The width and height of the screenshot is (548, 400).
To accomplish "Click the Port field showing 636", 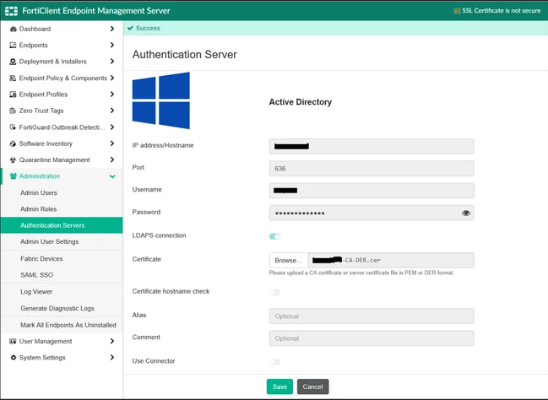I will pos(372,169).
